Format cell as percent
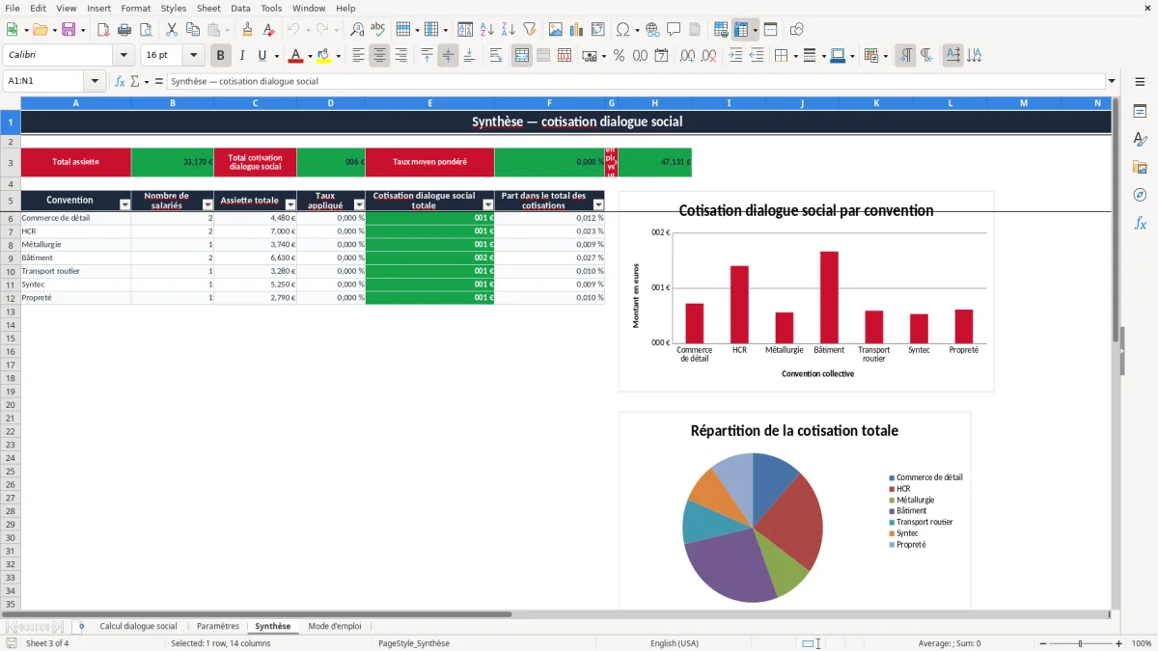Image resolution: width=1158 pixels, height=651 pixels. click(619, 56)
